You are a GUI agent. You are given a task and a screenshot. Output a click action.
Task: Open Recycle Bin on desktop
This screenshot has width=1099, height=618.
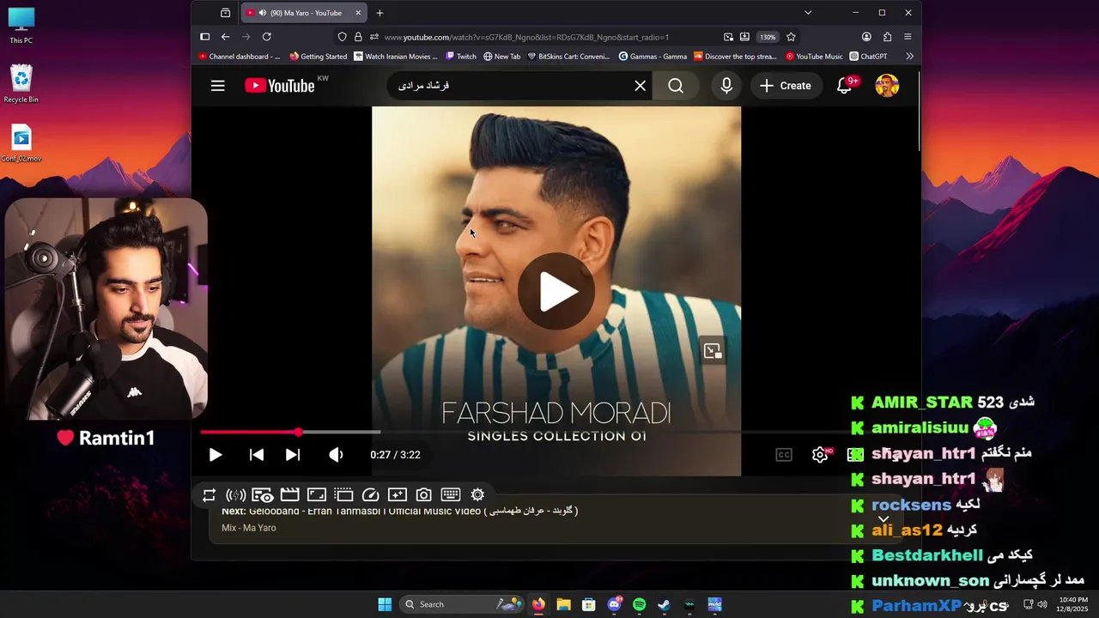pos(21,84)
